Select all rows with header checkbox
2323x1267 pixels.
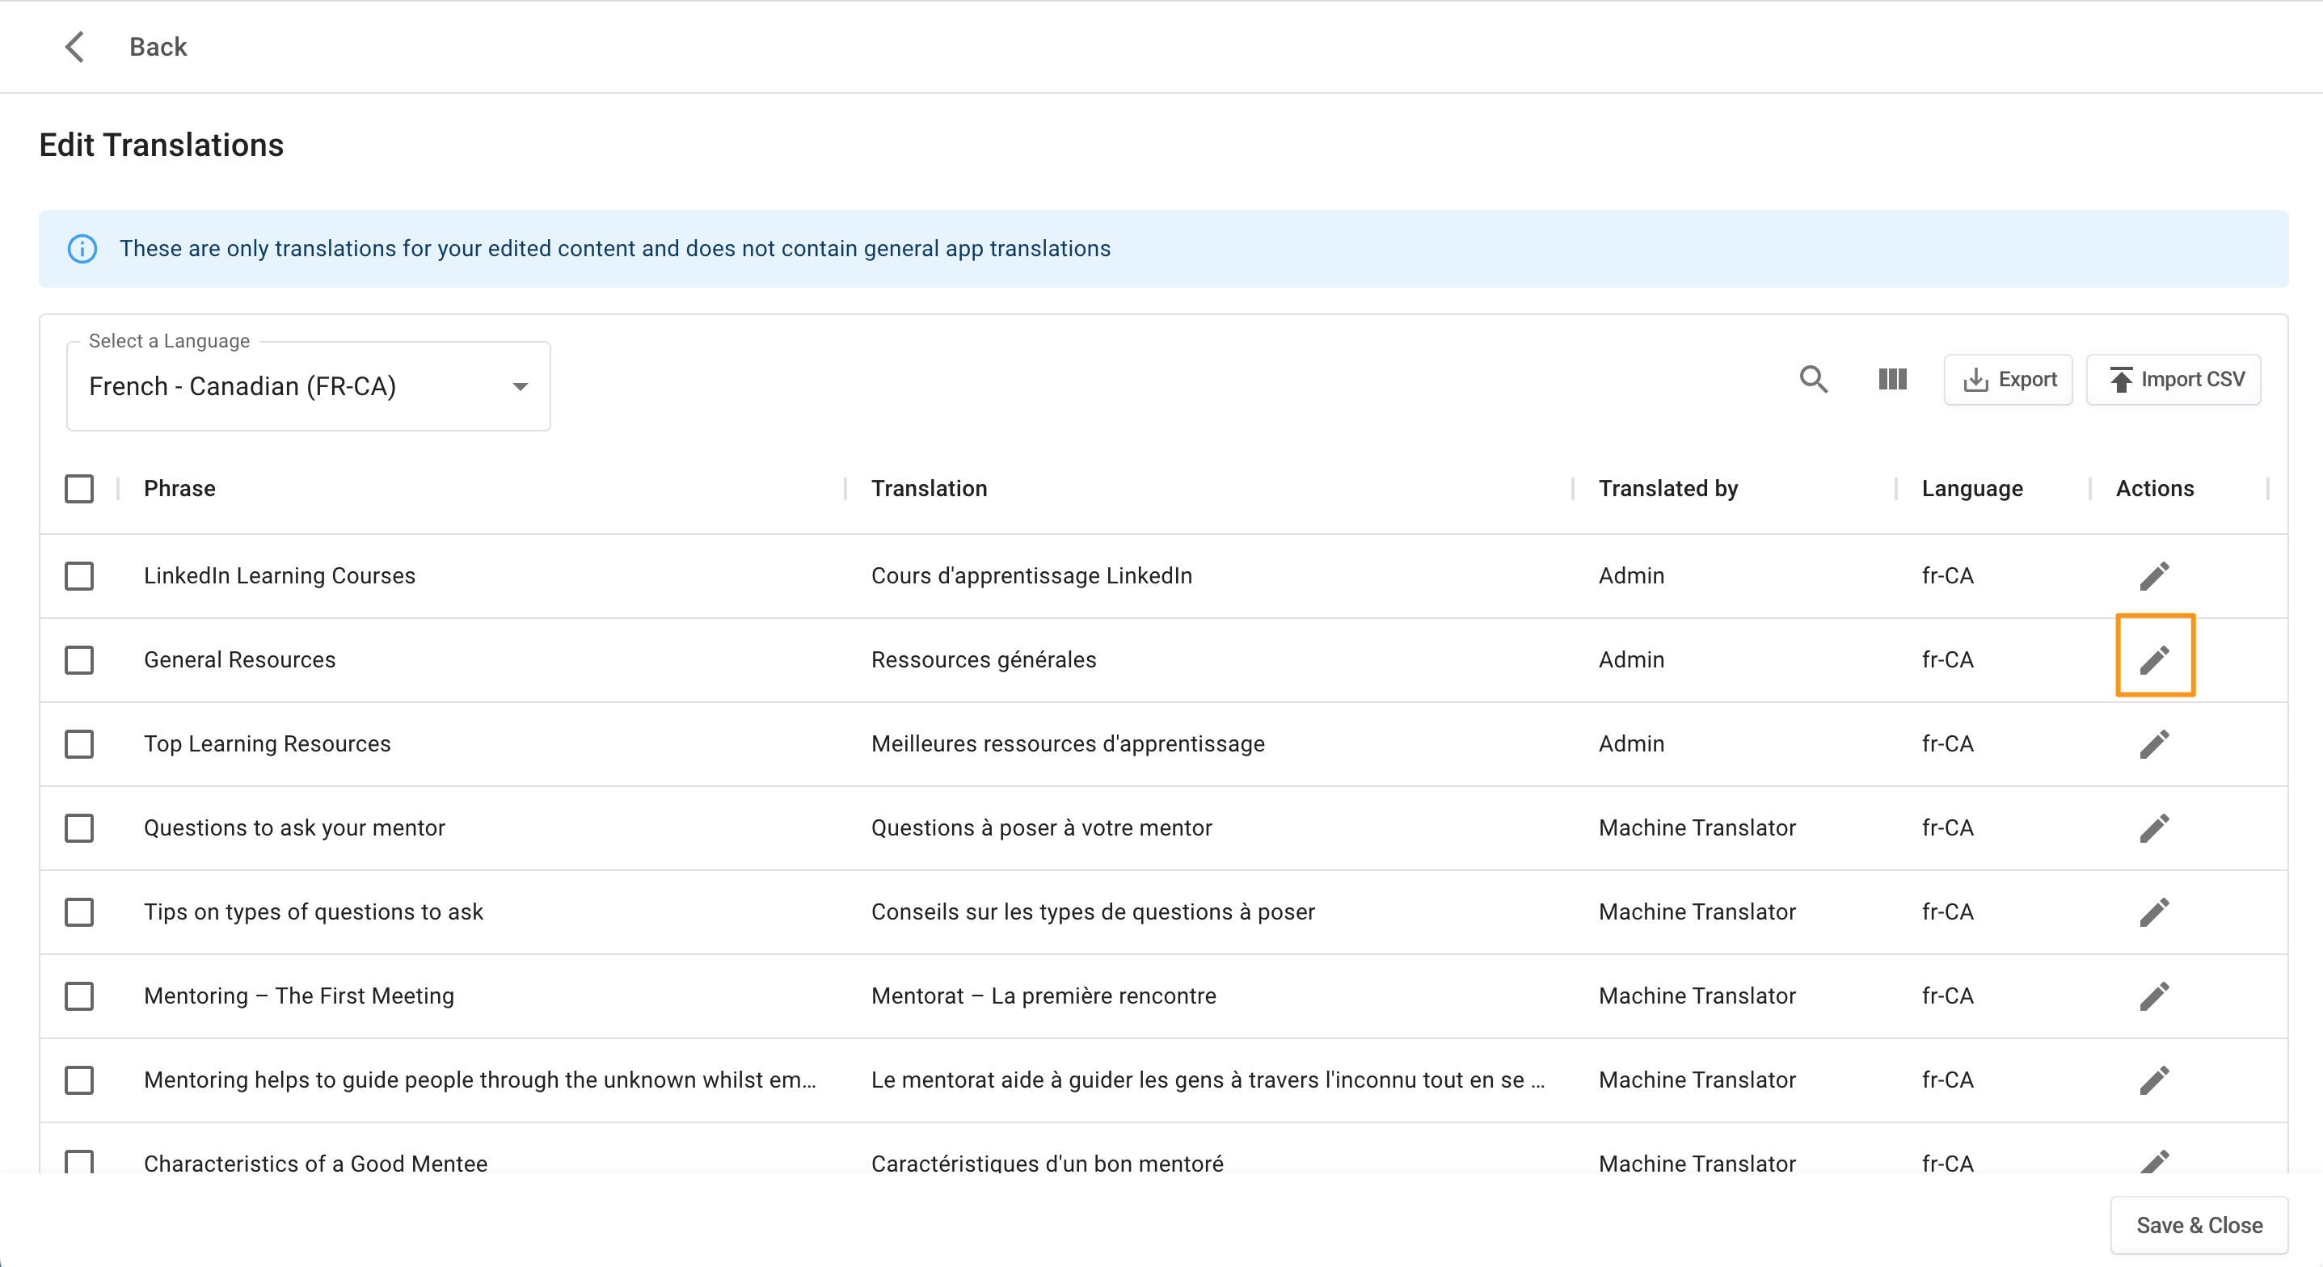point(79,489)
